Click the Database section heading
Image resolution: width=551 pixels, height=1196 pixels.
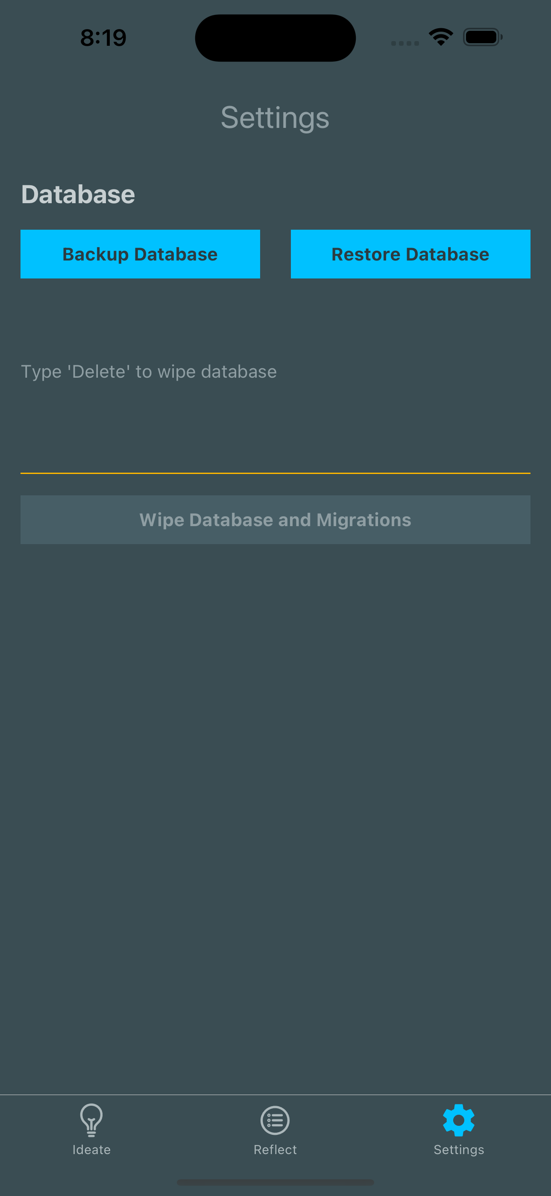(x=78, y=194)
